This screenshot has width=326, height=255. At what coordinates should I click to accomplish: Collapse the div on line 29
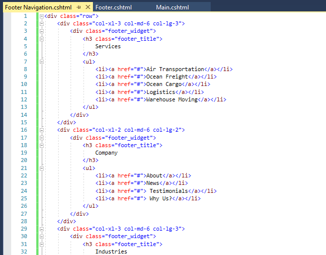(41, 229)
